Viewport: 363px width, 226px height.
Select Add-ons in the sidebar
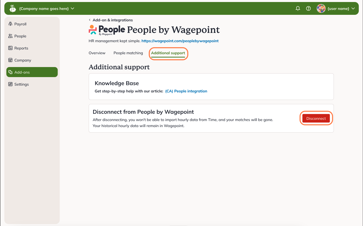click(x=32, y=72)
